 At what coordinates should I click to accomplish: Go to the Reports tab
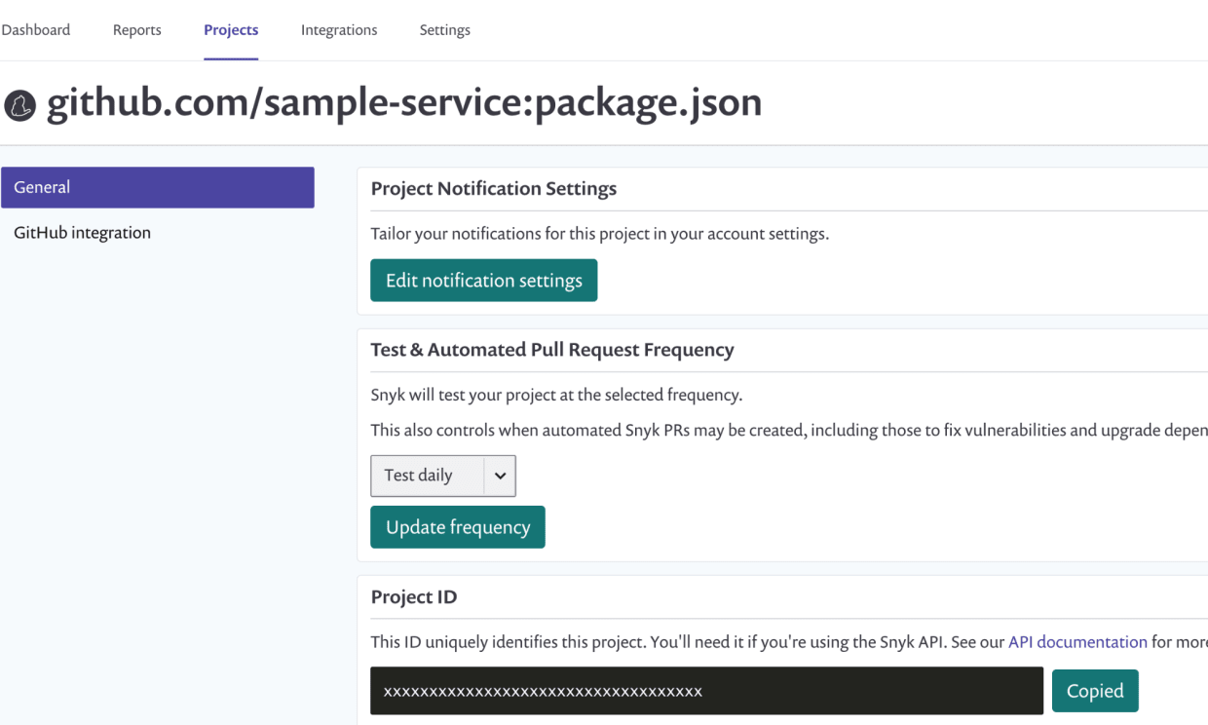click(137, 30)
